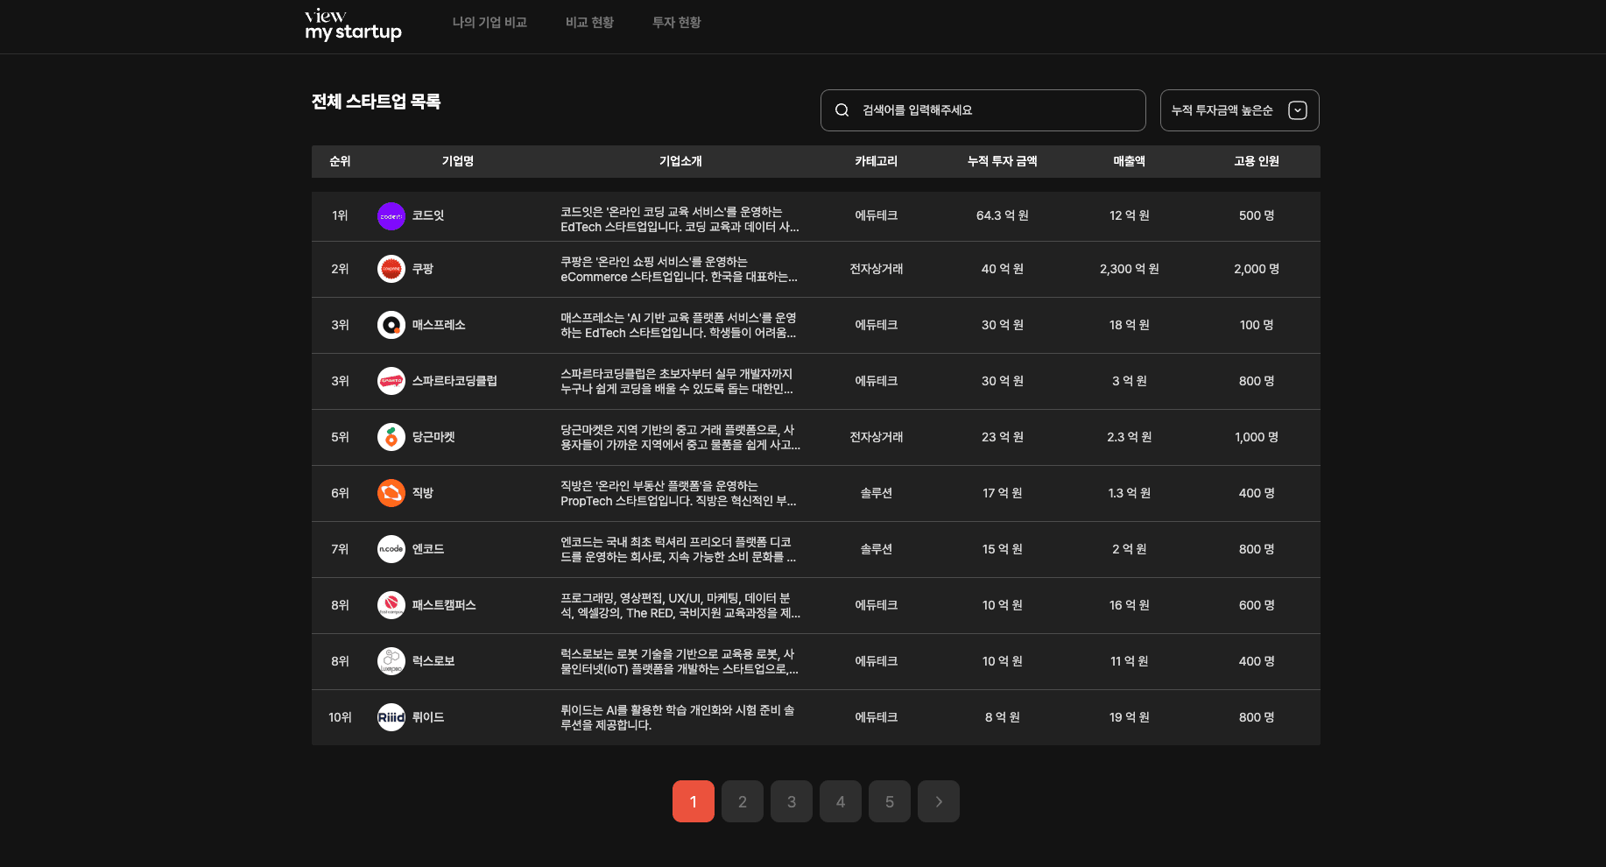The height and width of the screenshot is (867, 1606).
Task: Go to page 3
Action: pyautogui.click(x=792, y=801)
